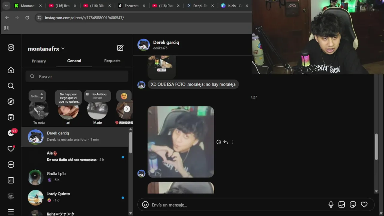Switch to the Requests inbox tab
This screenshot has height=216, width=384.
(112, 61)
